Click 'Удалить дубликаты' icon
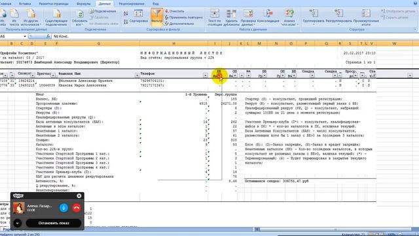The image size is (419, 236). click(231, 18)
